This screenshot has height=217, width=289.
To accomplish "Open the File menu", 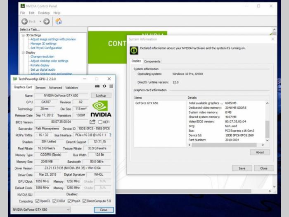I will (x=23, y=13).
